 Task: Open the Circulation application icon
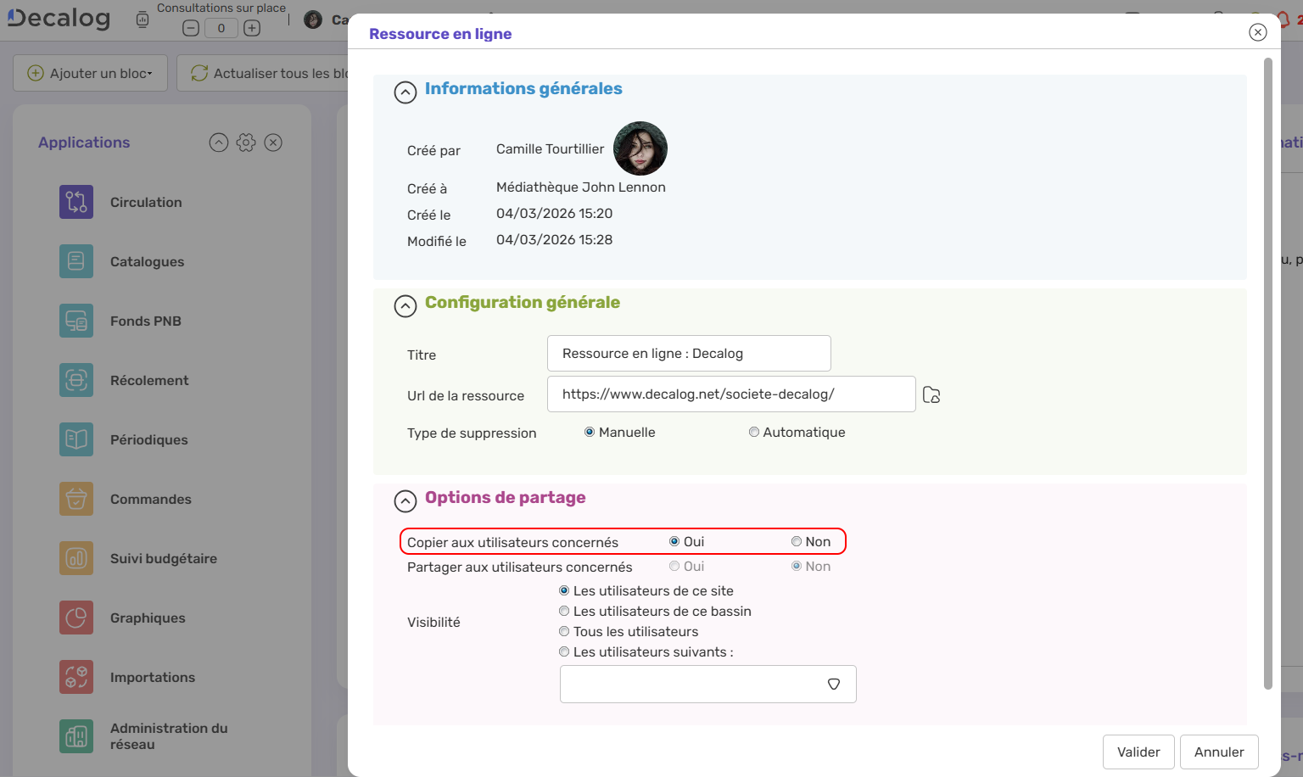pyautogui.click(x=76, y=202)
